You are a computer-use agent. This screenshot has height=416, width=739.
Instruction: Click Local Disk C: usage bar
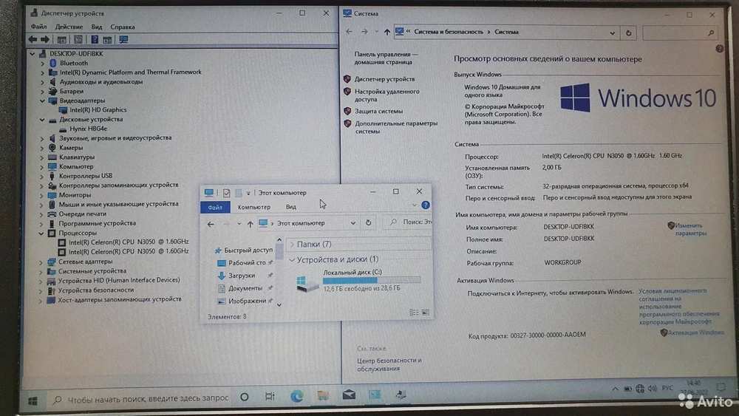tap(372, 280)
